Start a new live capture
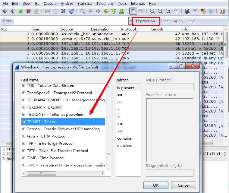Image resolution: width=229 pixels, height=193 pixels. (20, 11)
